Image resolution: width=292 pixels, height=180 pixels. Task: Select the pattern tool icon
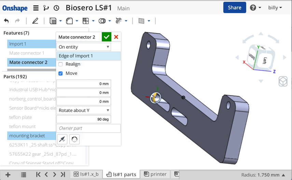pyautogui.click(x=86, y=21)
